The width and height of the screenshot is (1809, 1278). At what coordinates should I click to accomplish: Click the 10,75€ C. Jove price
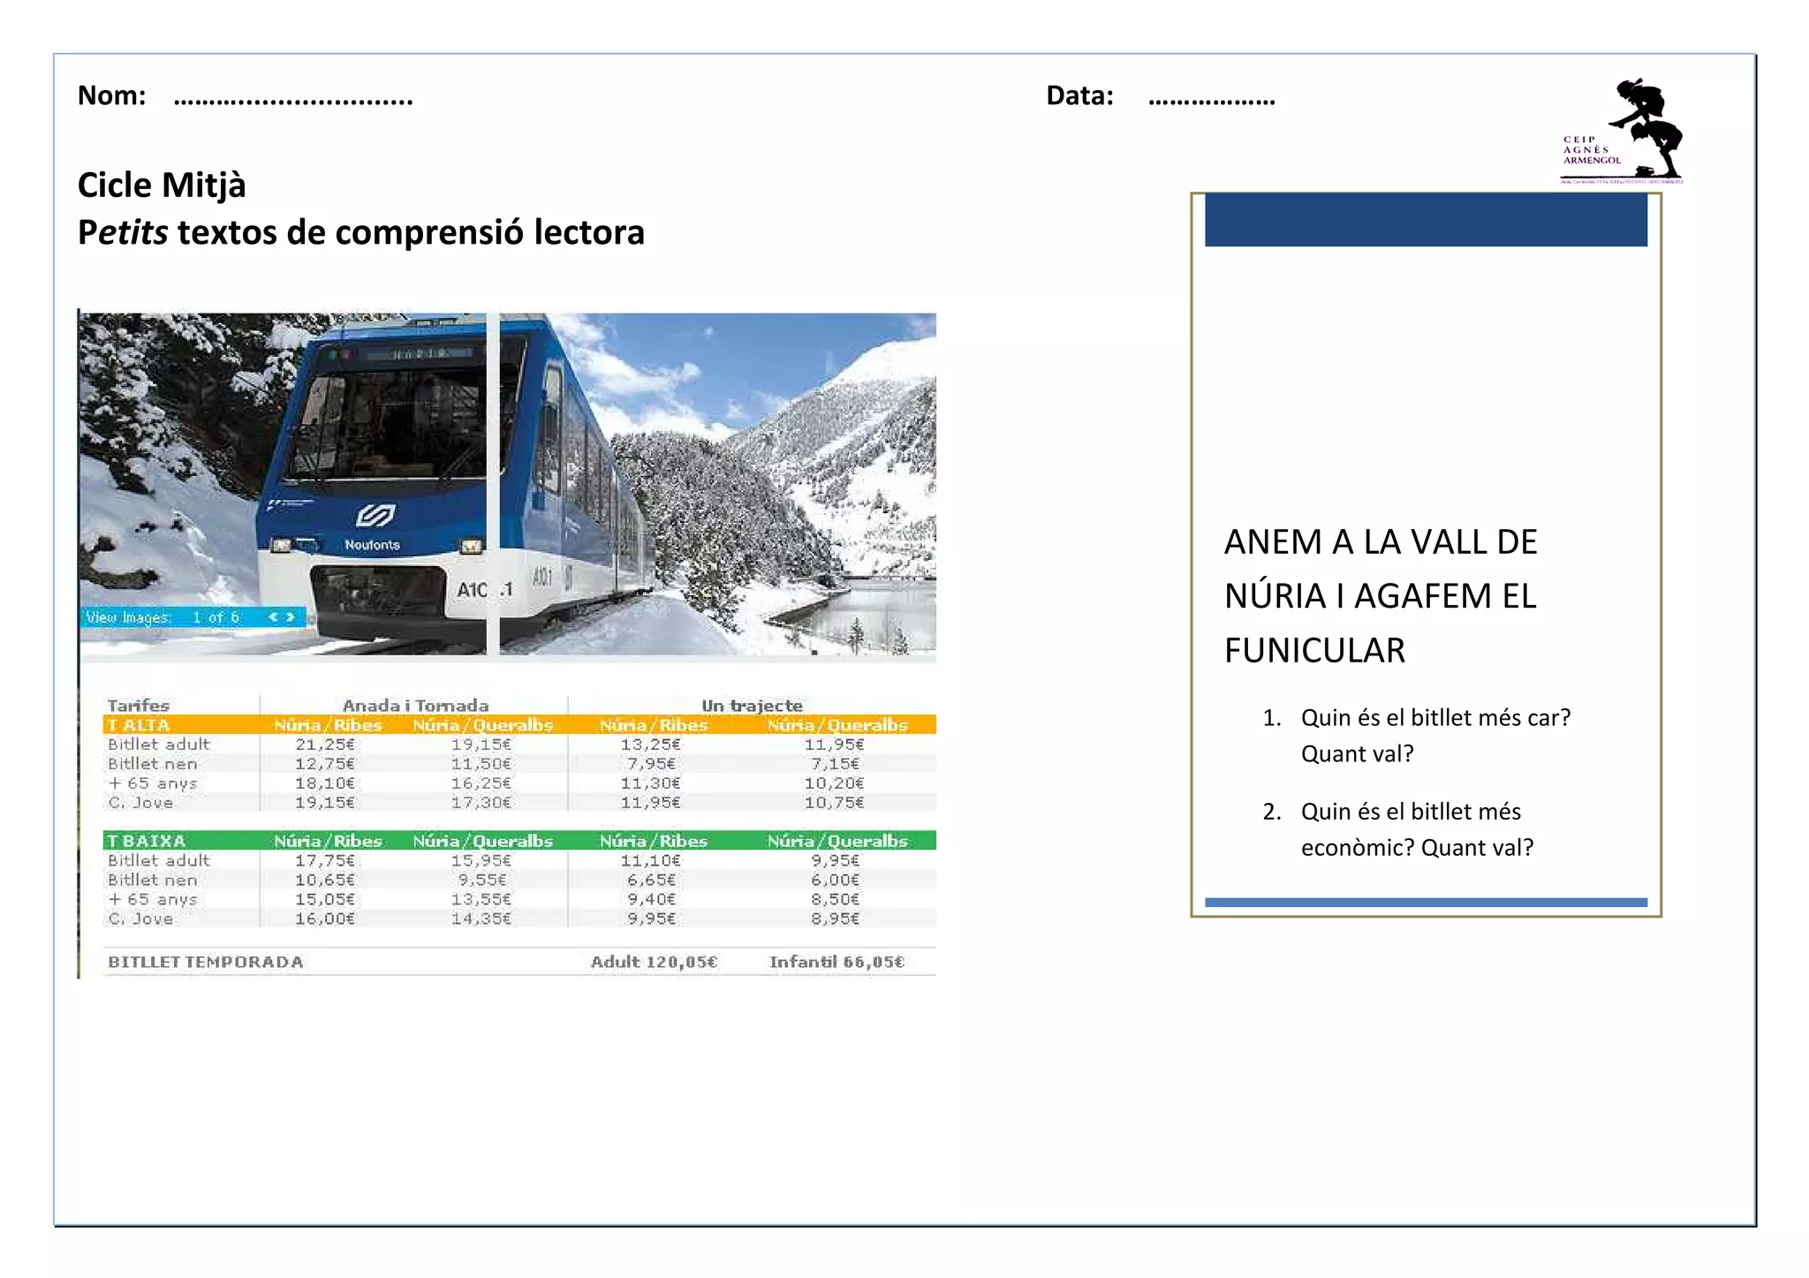(x=834, y=803)
